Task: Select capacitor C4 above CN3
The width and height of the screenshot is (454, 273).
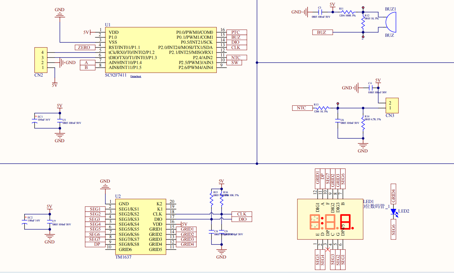Action: pos(370,88)
